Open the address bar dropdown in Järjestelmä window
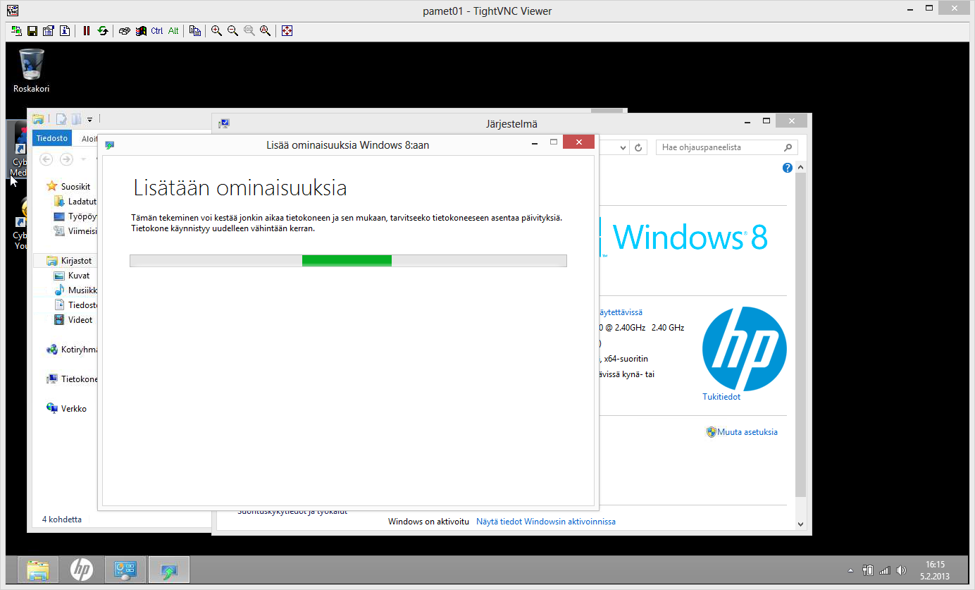 coord(623,147)
